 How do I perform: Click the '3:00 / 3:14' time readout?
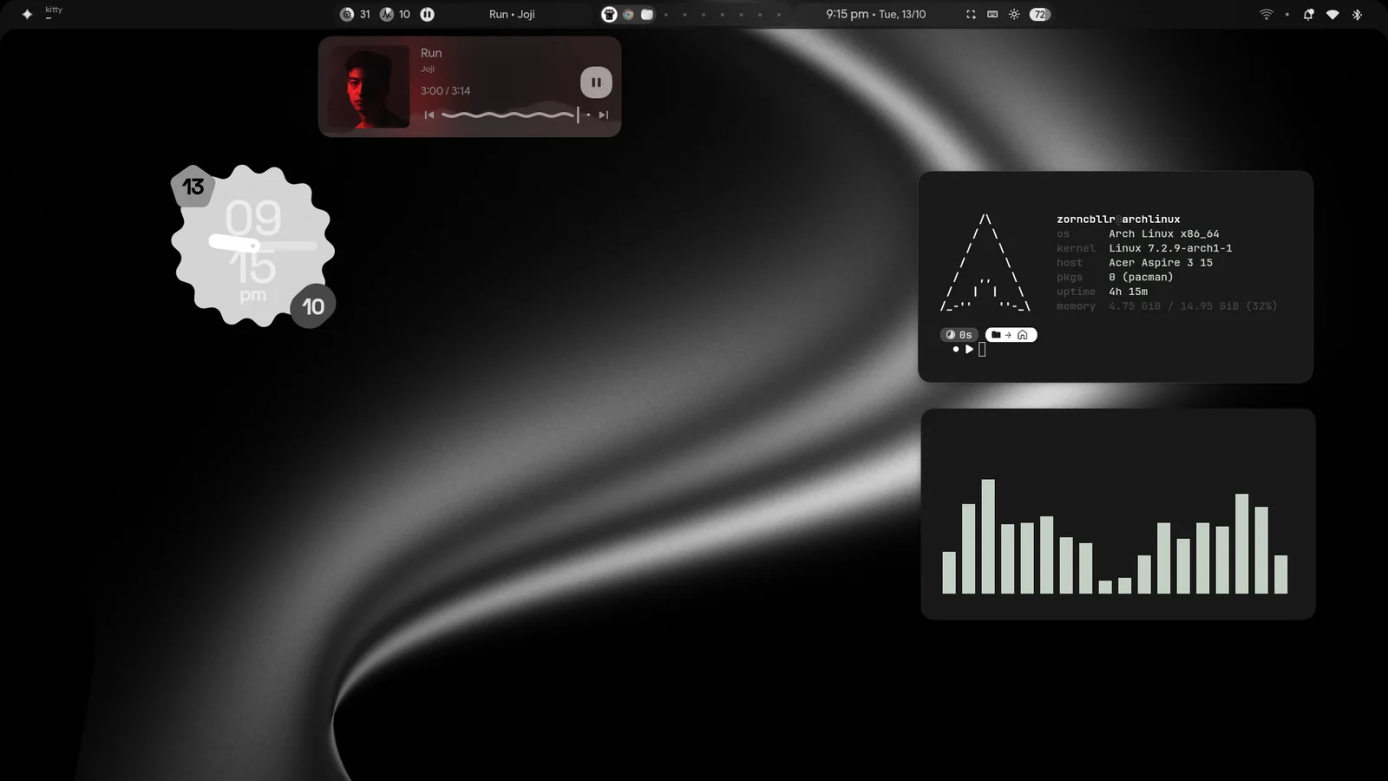[445, 90]
